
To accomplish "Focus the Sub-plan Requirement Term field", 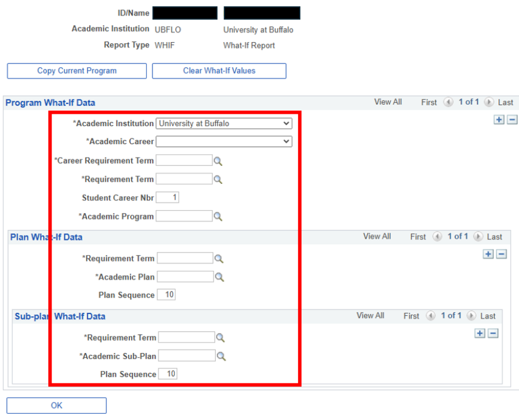I will point(186,337).
